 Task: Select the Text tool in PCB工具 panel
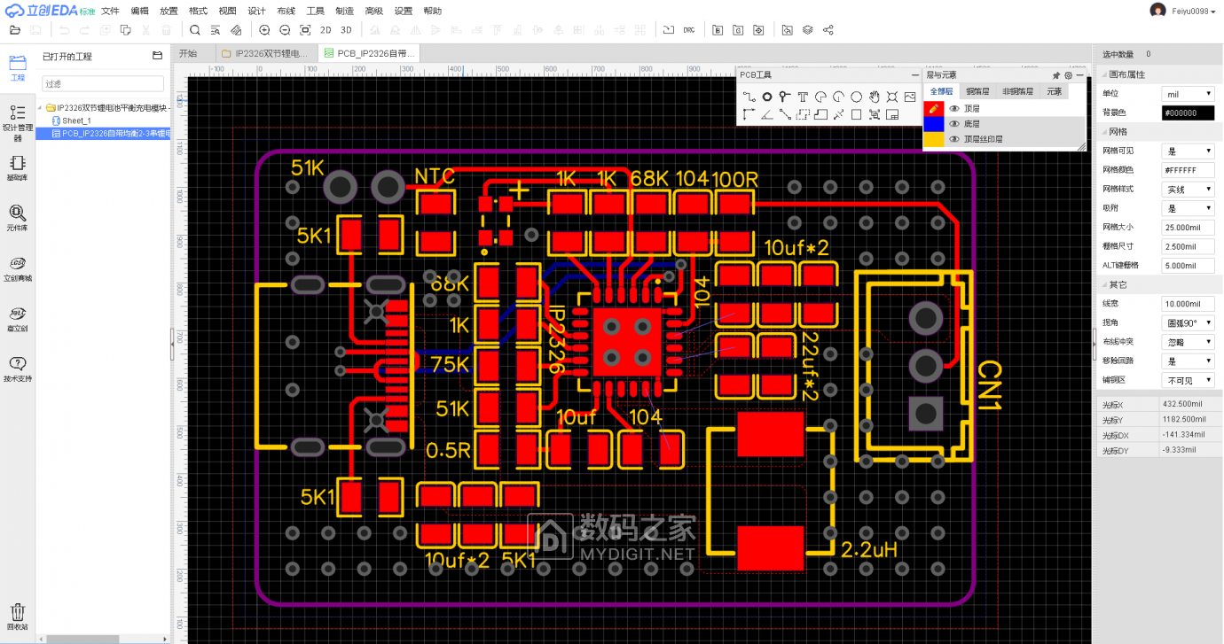click(x=803, y=97)
